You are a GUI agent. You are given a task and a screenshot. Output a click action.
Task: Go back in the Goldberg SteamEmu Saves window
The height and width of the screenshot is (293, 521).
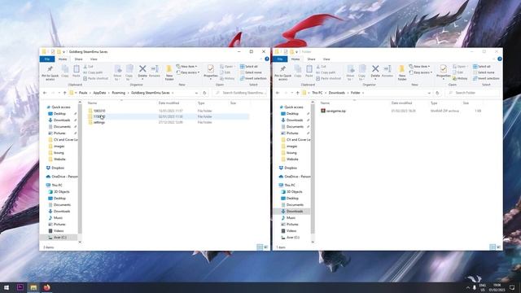[x=45, y=93]
